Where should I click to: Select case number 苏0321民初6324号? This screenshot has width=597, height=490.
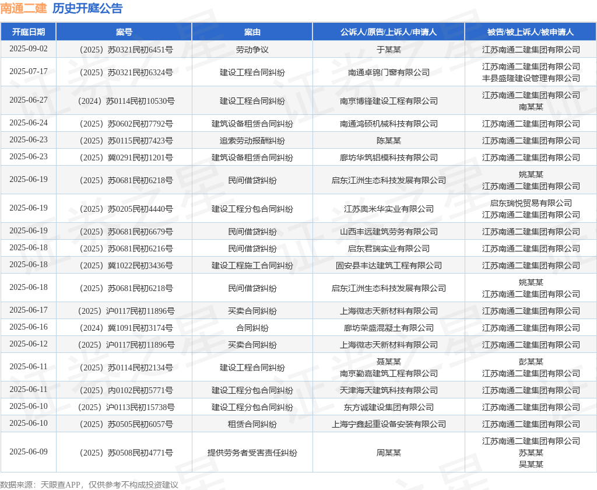127,72
